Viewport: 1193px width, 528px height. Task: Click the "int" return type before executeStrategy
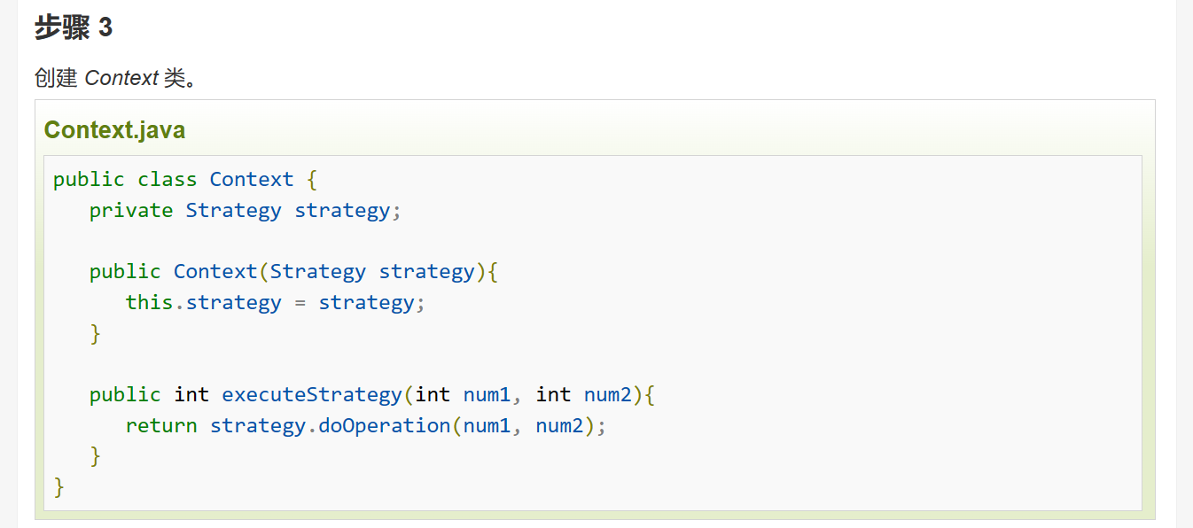(x=191, y=395)
